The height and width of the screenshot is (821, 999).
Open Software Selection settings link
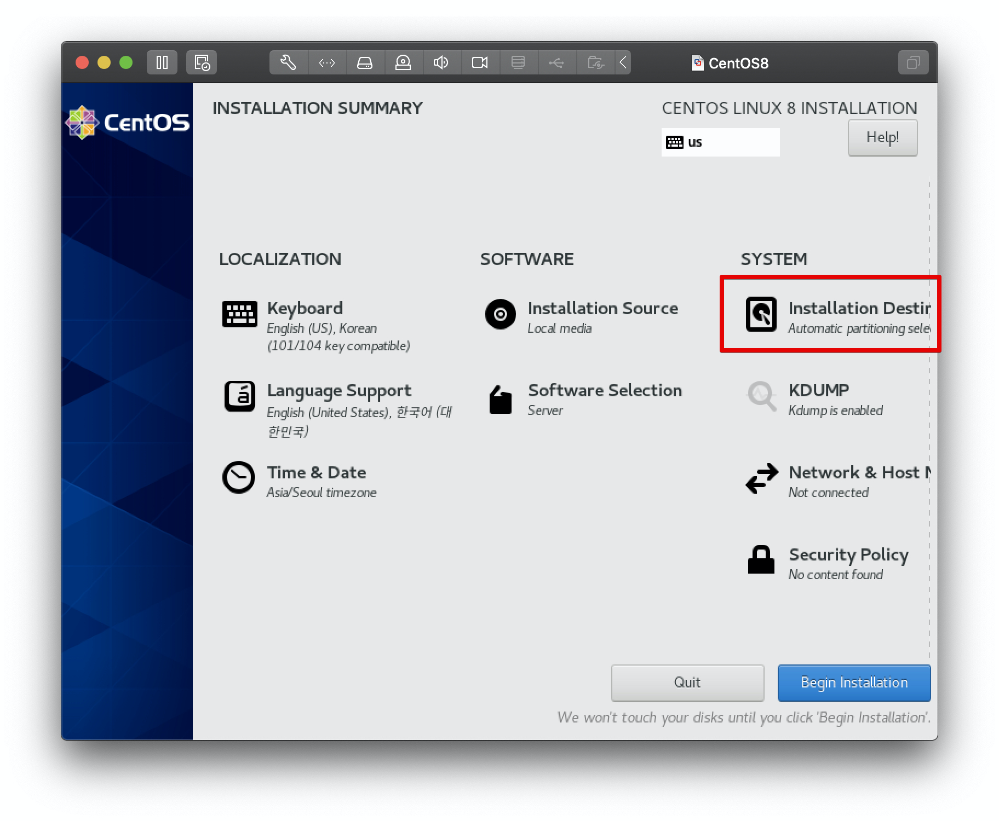605,390
